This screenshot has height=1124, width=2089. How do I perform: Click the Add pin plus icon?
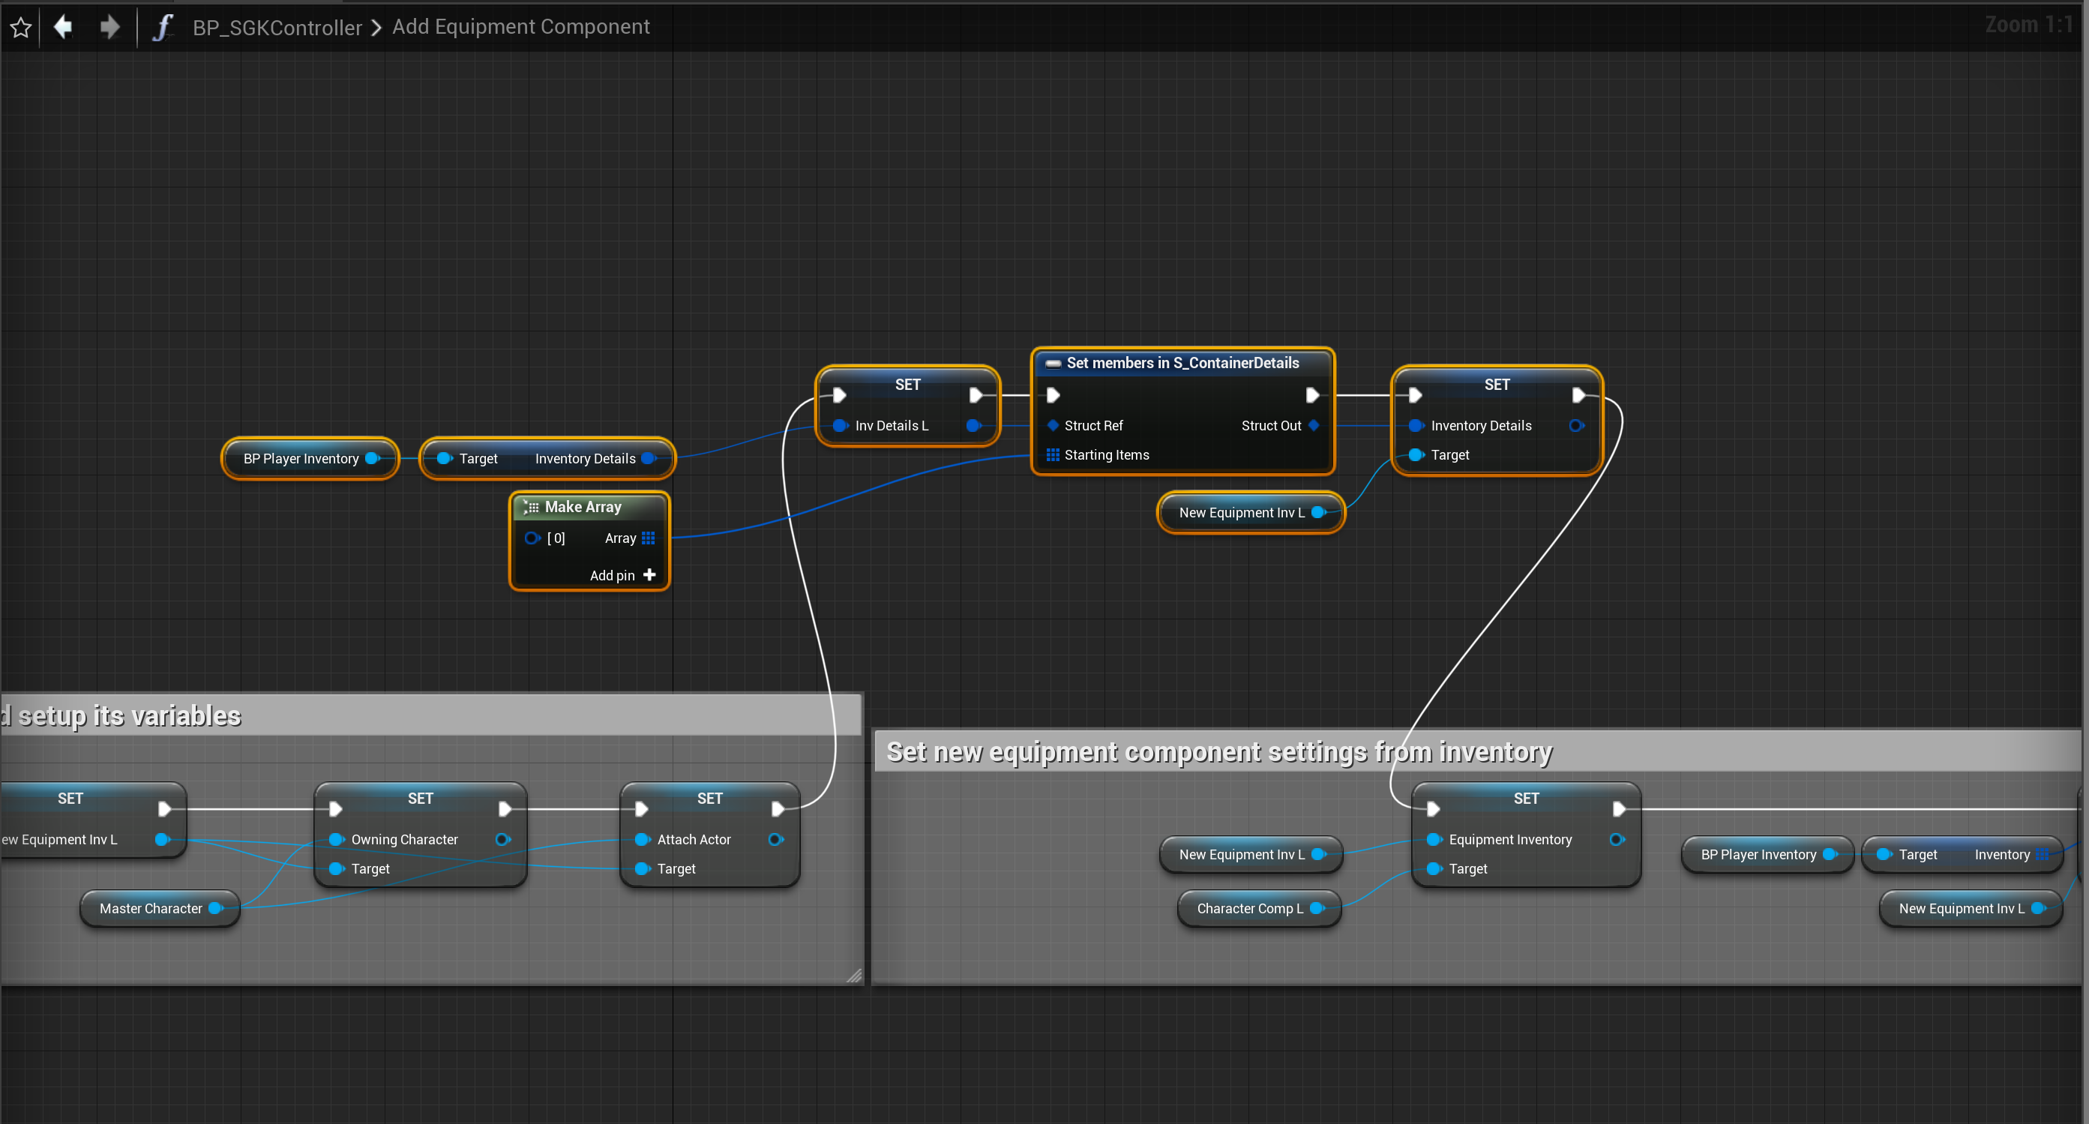pyautogui.click(x=649, y=575)
